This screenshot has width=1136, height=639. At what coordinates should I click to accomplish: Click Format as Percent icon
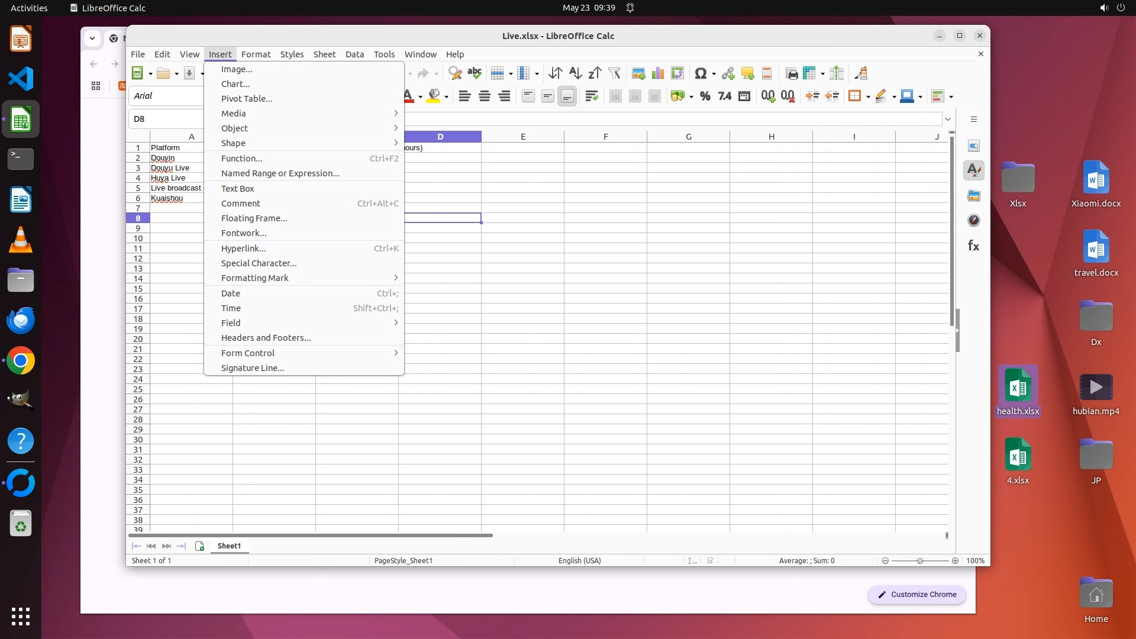705,96
